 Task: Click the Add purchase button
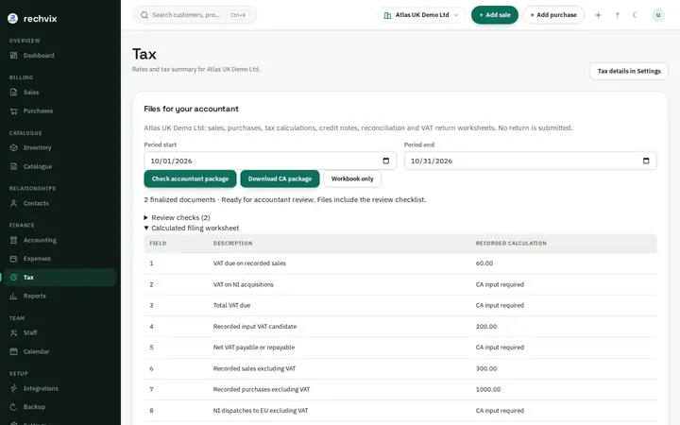click(553, 15)
